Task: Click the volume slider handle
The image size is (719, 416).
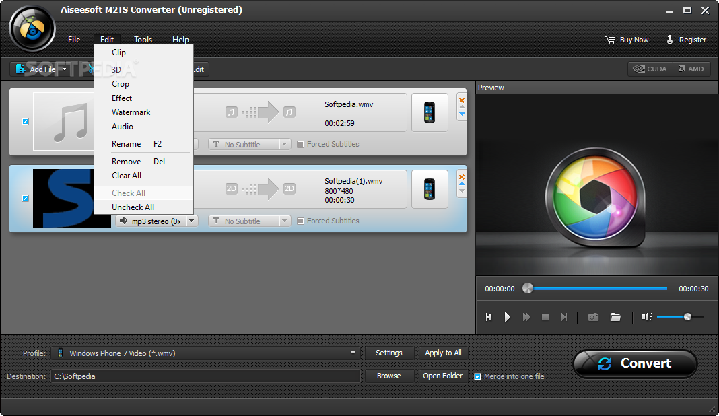Action: tap(687, 317)
